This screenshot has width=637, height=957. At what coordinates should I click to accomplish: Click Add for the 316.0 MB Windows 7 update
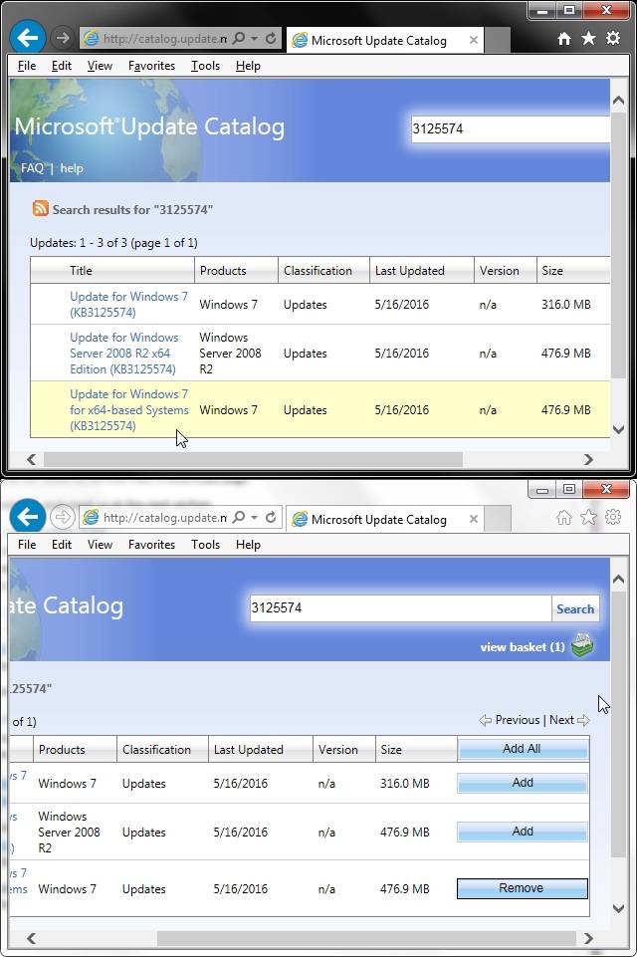tap(523, 783)
